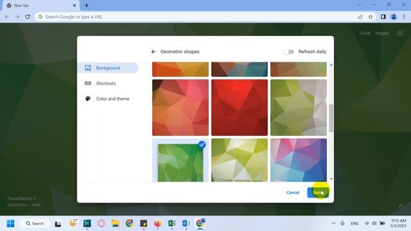Click the blue checkmark on the green thumbnail

[202, 144]
